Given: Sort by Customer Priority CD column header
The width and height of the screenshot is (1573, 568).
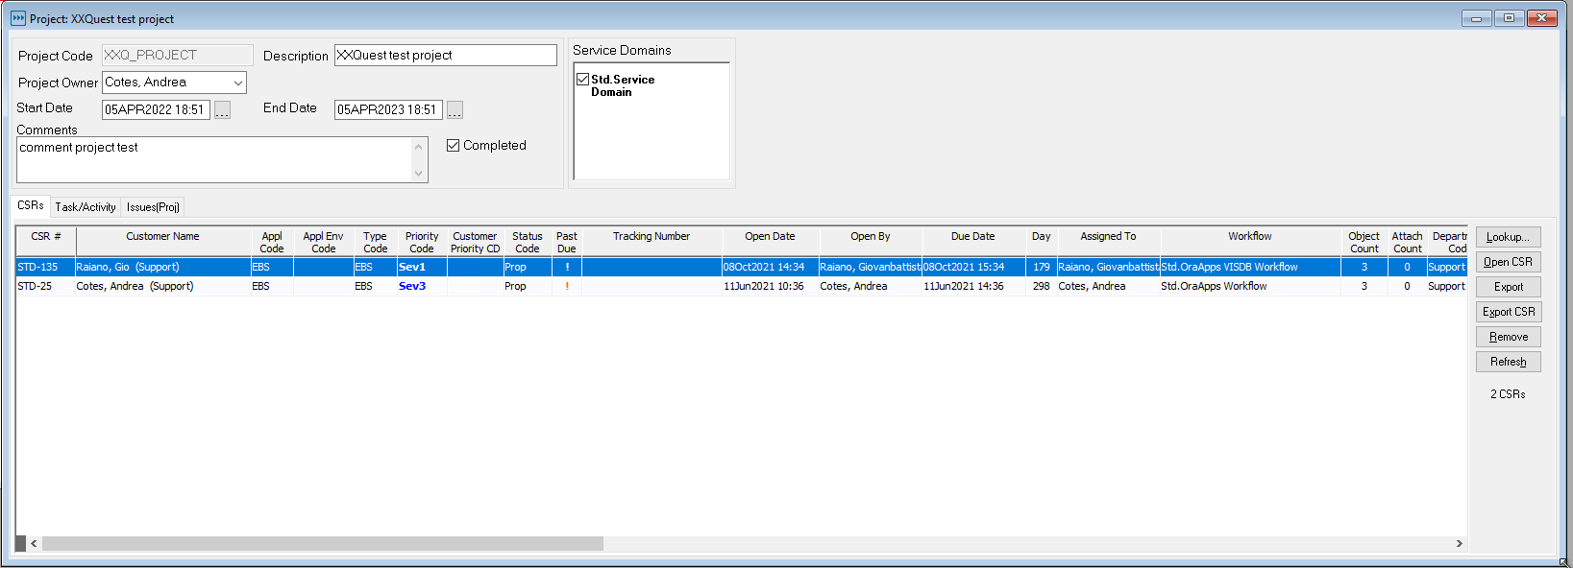Looking at the screenshot, I should tap(475, 242).
